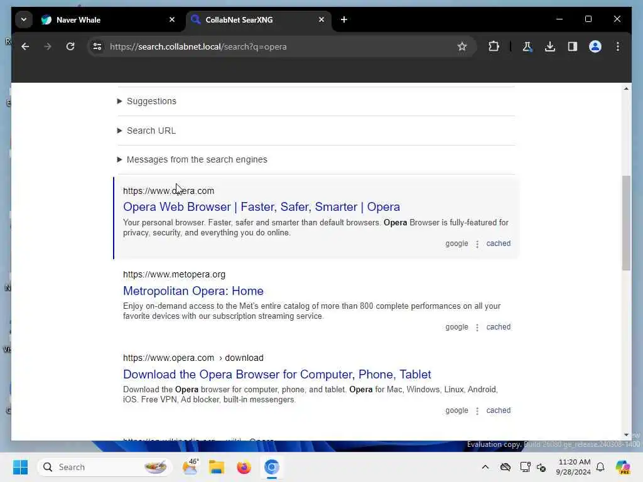Click https://www.opera.com URL of first result

(168, 191)
